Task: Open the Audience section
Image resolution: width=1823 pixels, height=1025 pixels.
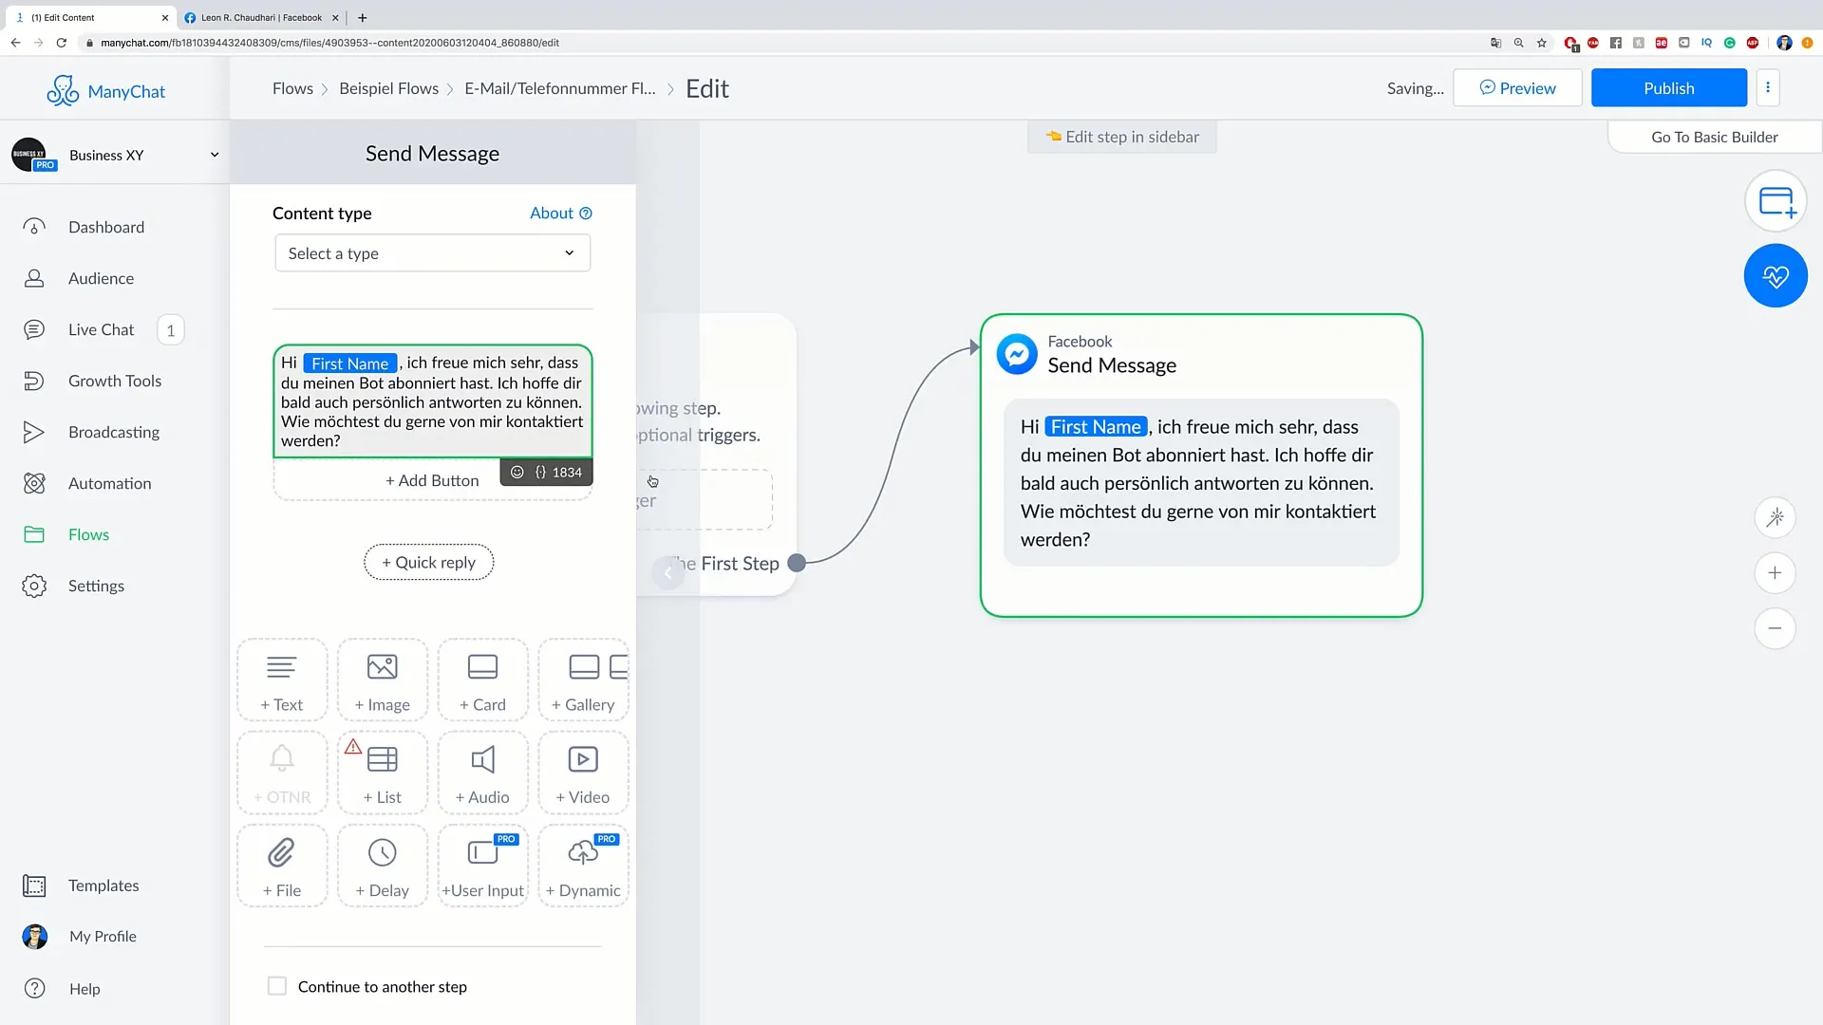Action: click(101, 278)
